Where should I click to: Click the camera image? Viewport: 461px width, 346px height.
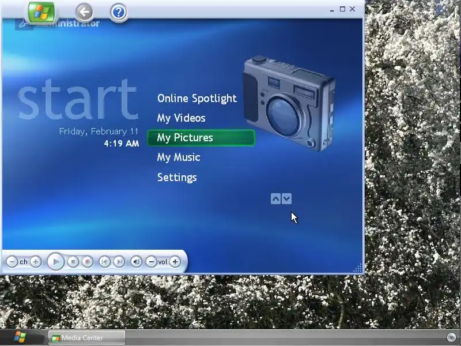tap(289, 103)
